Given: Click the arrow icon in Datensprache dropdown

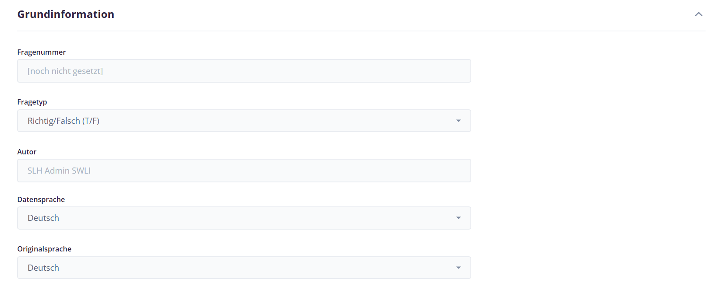Looking at the screenshot, I should tap(459, 218).
